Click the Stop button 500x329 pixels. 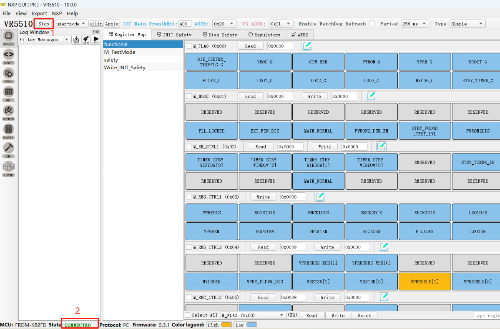[x=44, y=24]
